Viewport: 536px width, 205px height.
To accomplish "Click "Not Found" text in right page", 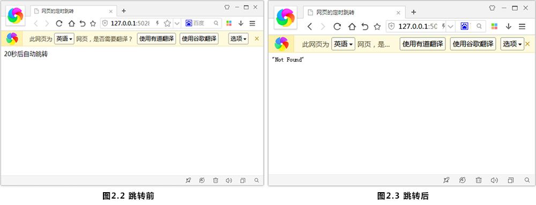I will (287, 60).
